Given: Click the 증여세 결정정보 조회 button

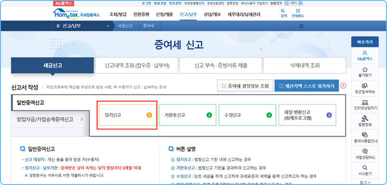Looking at the screenshot, I should tap(245, 86).
